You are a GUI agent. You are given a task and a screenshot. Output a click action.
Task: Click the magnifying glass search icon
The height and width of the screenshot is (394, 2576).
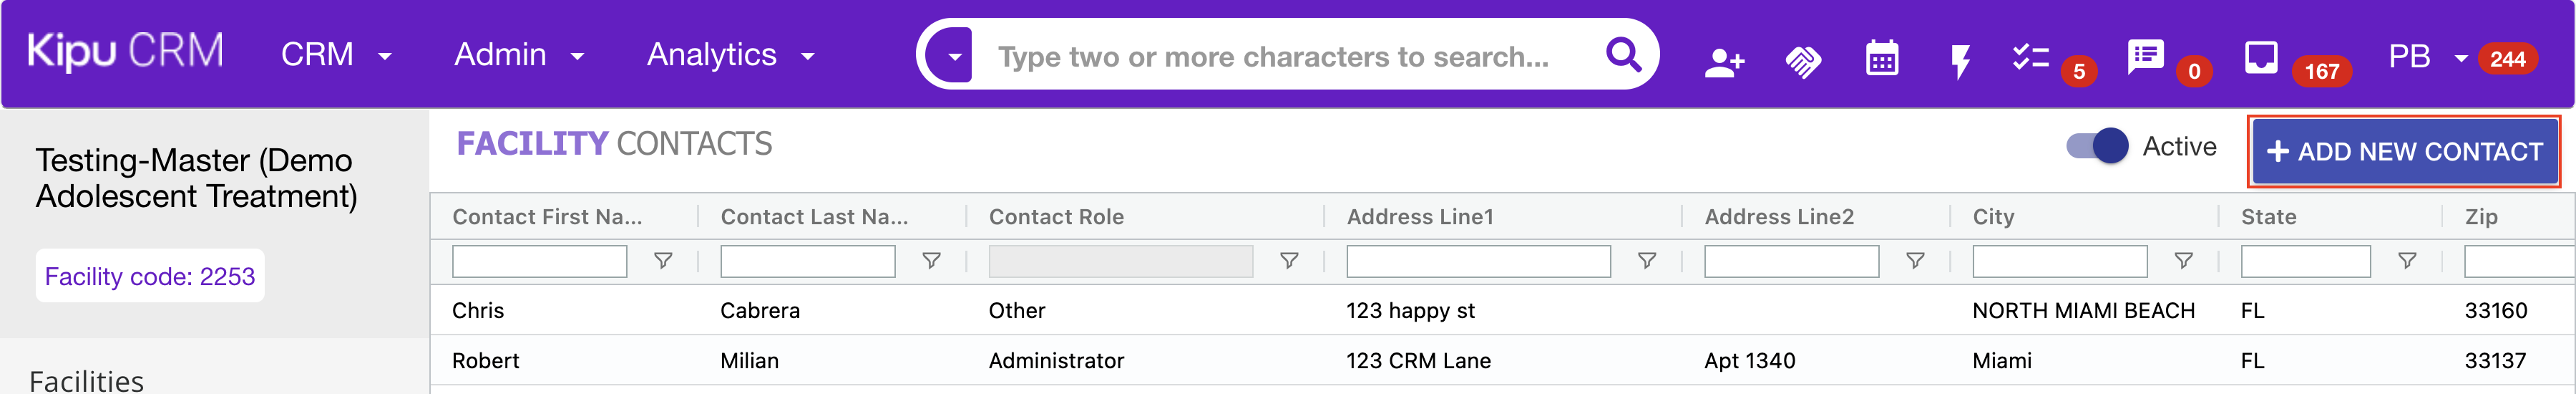1623,55
